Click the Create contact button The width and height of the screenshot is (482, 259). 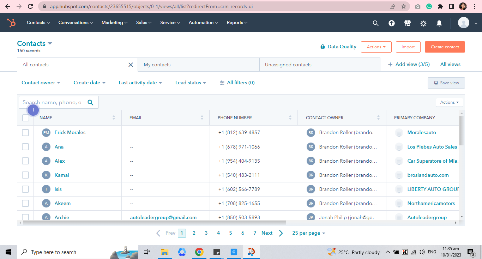coord(445,47)
